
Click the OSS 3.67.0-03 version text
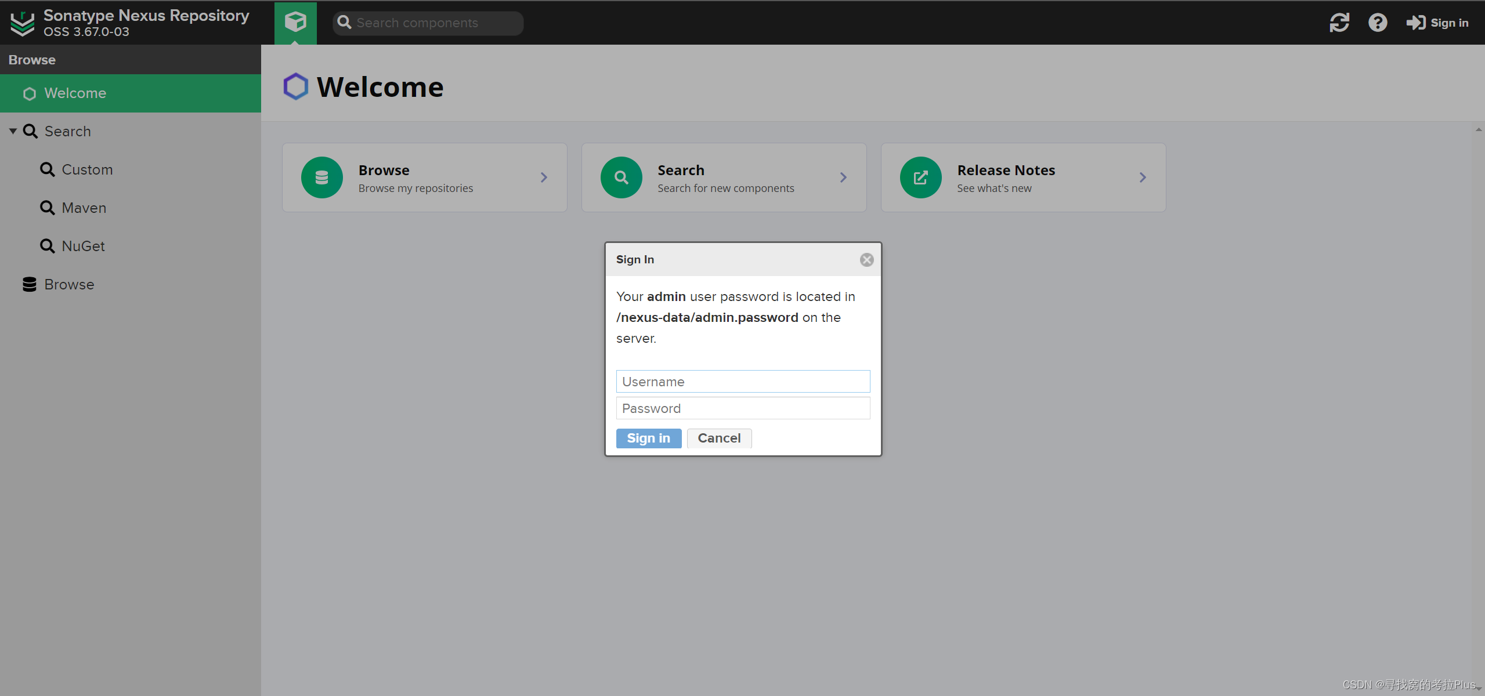[x=86, y=32]
